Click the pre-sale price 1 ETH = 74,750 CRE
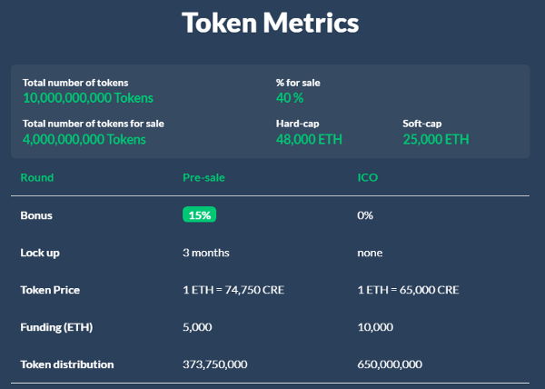The width and height of the screenshot is (545, 389). tap(233, 290)
